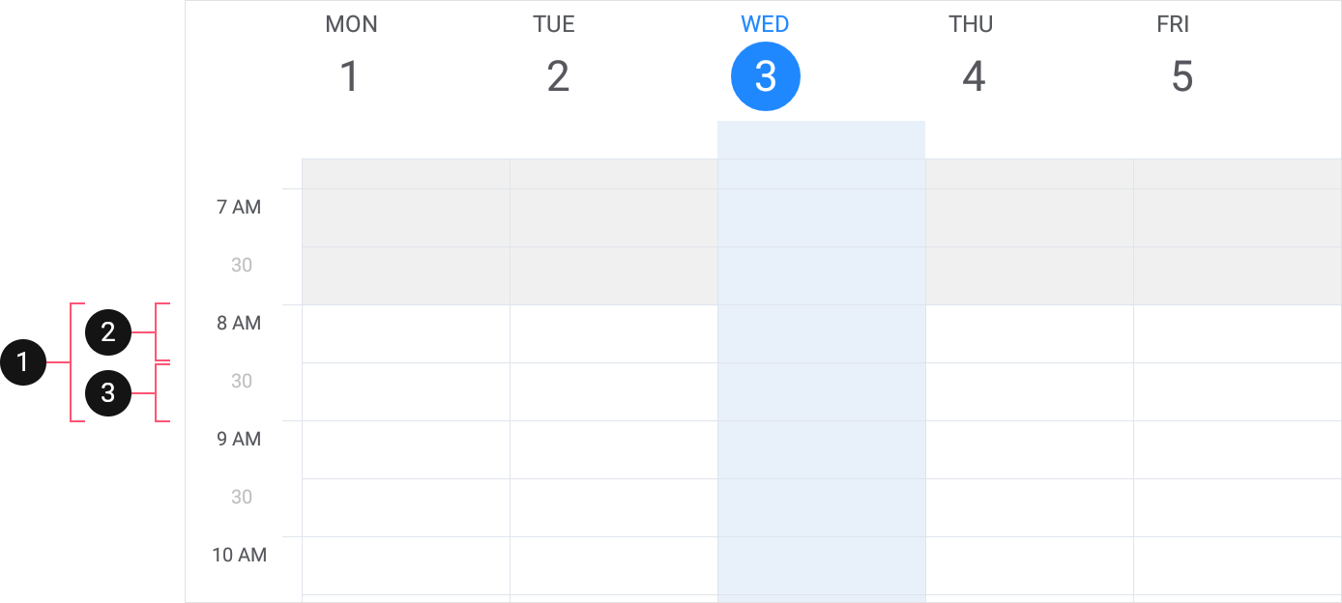1342x603 pixels.
Task: Select Wednesday 8:30 AM time slot
Action: pyautogui.click(x=822, y=392)
